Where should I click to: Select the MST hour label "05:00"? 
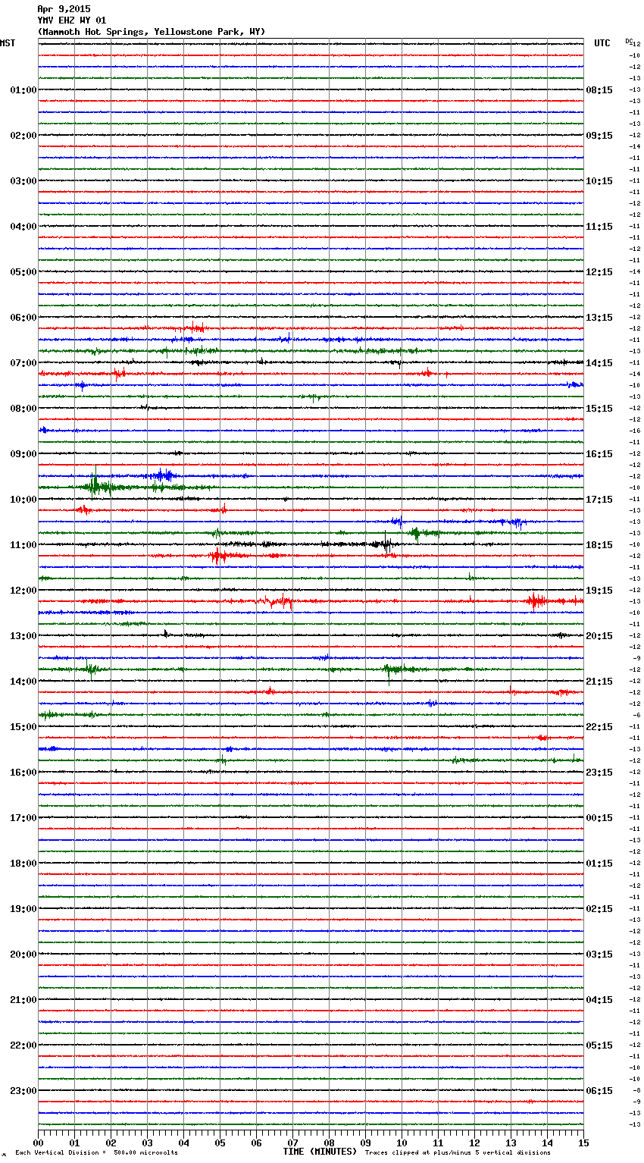[x=23, y=272]
